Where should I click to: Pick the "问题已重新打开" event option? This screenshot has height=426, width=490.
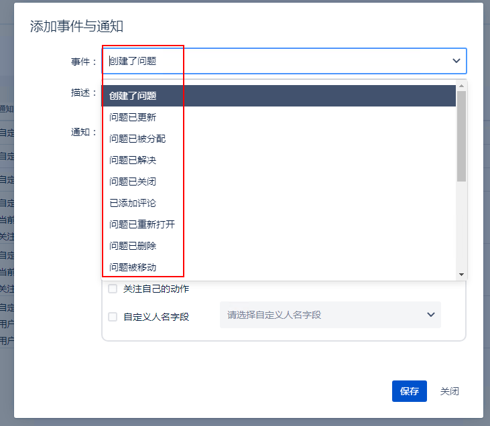(x=142, y=224)
